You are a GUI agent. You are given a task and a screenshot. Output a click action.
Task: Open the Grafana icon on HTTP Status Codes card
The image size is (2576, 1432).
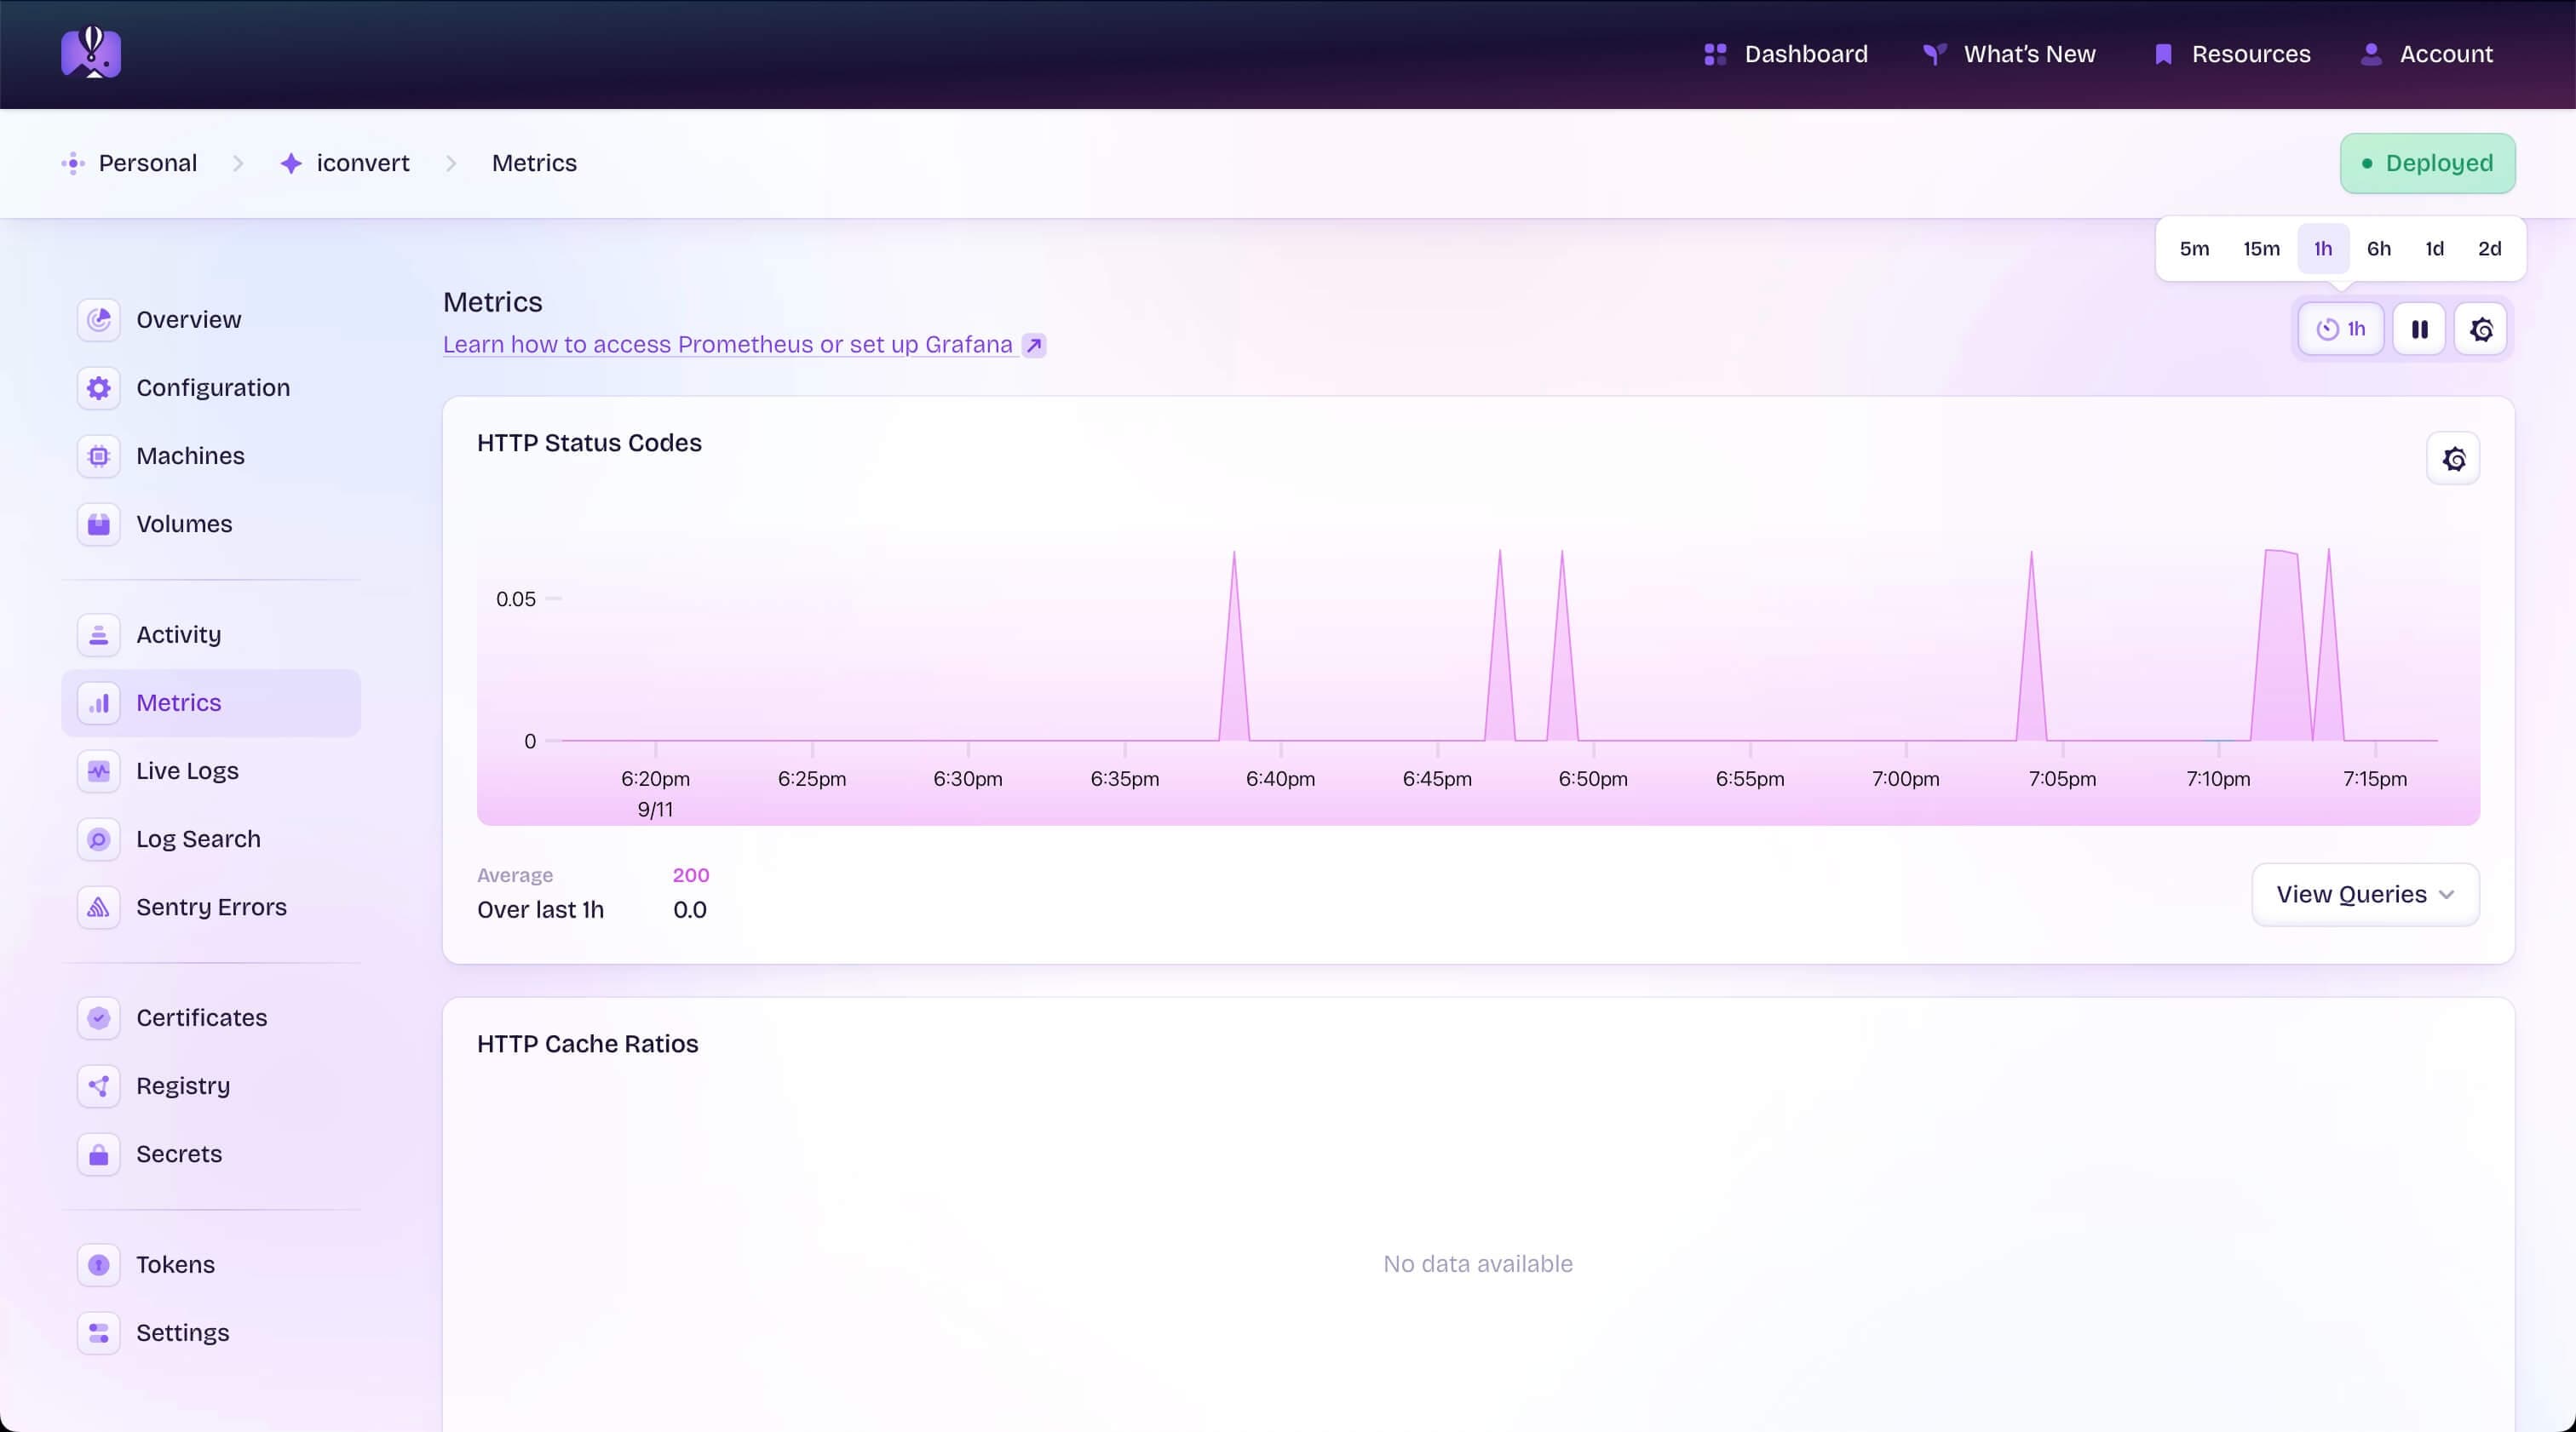click(x=2455, y=458)
